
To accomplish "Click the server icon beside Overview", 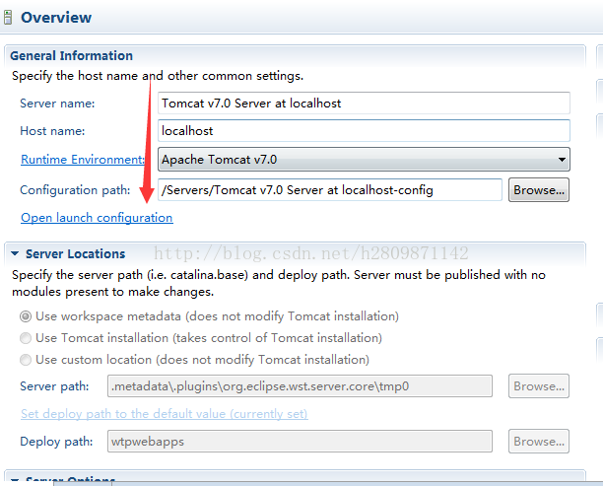I will coord(8,18).
